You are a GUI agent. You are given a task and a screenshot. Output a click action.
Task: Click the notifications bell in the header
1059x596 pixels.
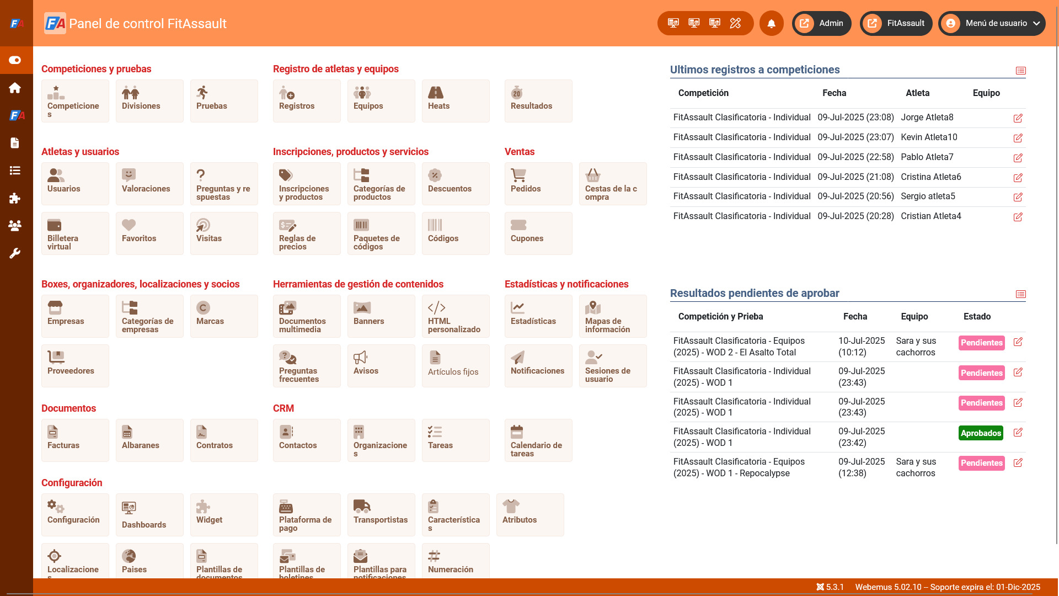pyautogui.click(x=772, y=23)
